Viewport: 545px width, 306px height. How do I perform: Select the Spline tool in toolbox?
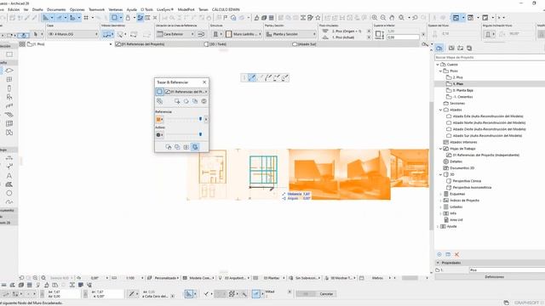point(9,201)
